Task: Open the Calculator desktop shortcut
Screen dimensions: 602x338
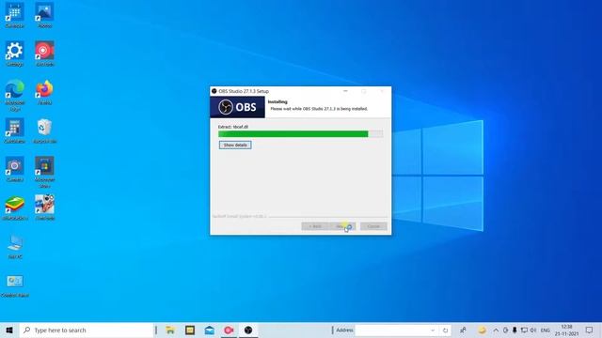Action: pyautogui.click(x=15, y=131)
